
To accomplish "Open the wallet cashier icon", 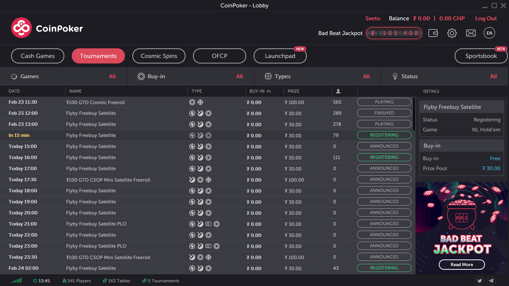I will pyautogui.click(x=433, y=33).
